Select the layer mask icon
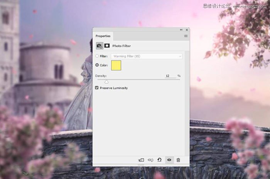 coord(107,46)
